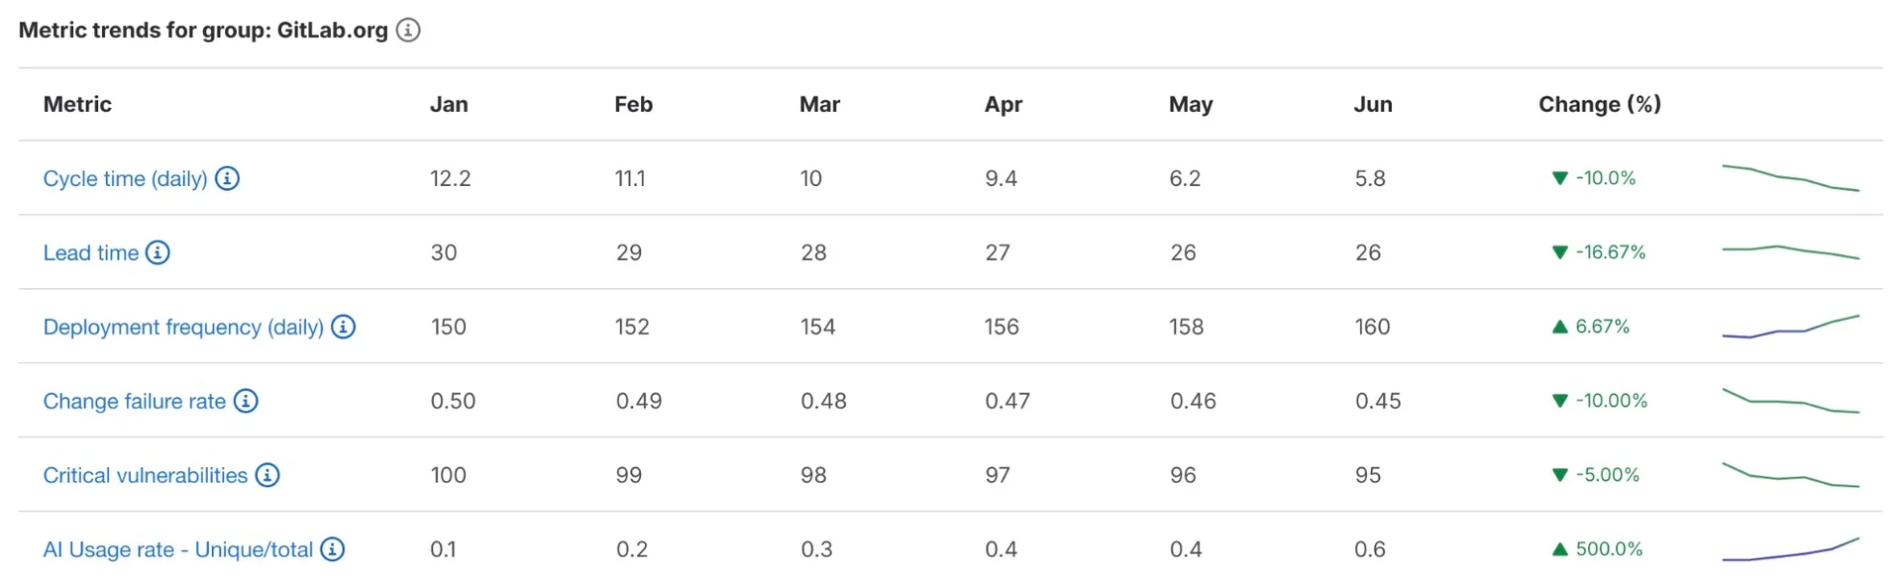Click the AI Usage rate sparkline chart
This screenshot has height=578, width=1902.
coord(1790,549)
